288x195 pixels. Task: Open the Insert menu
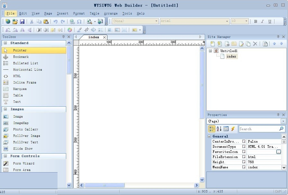pyautogui.click(x=62, y=13)
